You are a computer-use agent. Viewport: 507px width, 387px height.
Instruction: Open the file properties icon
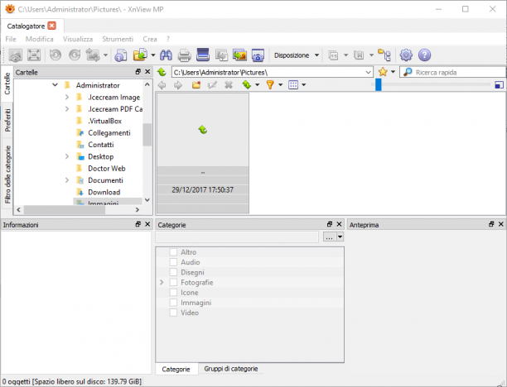[x=121, y=55]
